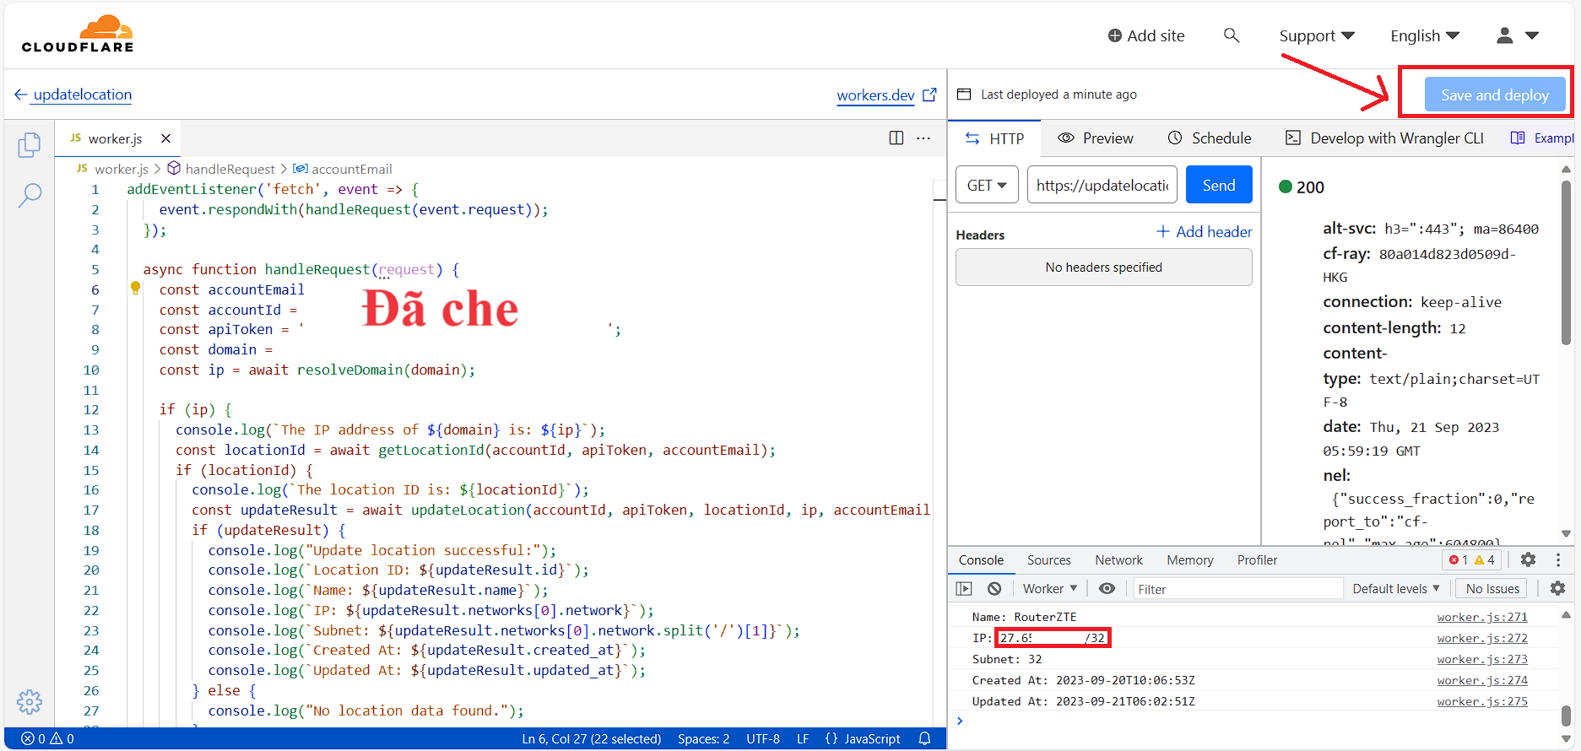Viewport: 1581px width, 751px height.
Task: Clear the console
Action: pos(994,589)
